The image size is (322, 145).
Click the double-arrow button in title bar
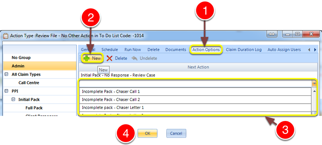272,34
